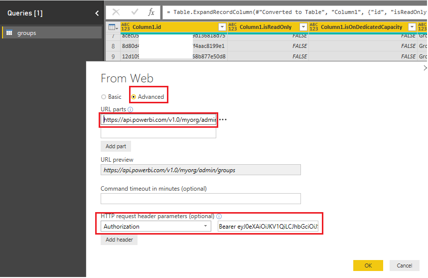Expand the Column1.isOnDedicatedCapacity filter dropdown

tap(412, 27)
